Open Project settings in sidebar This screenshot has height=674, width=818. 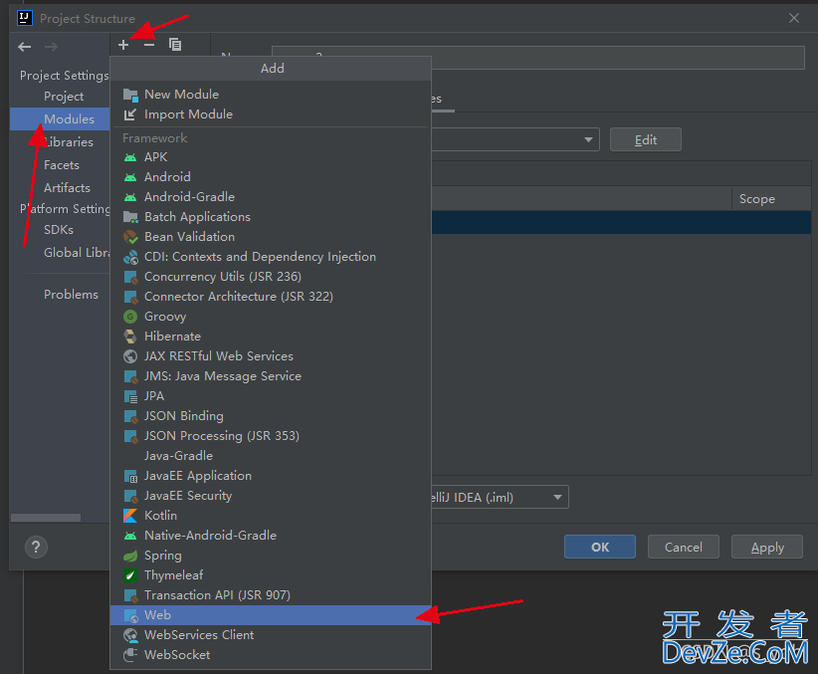(60, 97)
